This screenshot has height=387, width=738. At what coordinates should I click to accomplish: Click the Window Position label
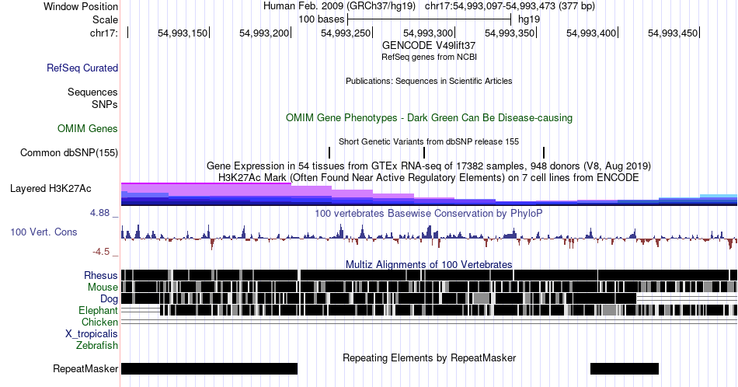81,6
